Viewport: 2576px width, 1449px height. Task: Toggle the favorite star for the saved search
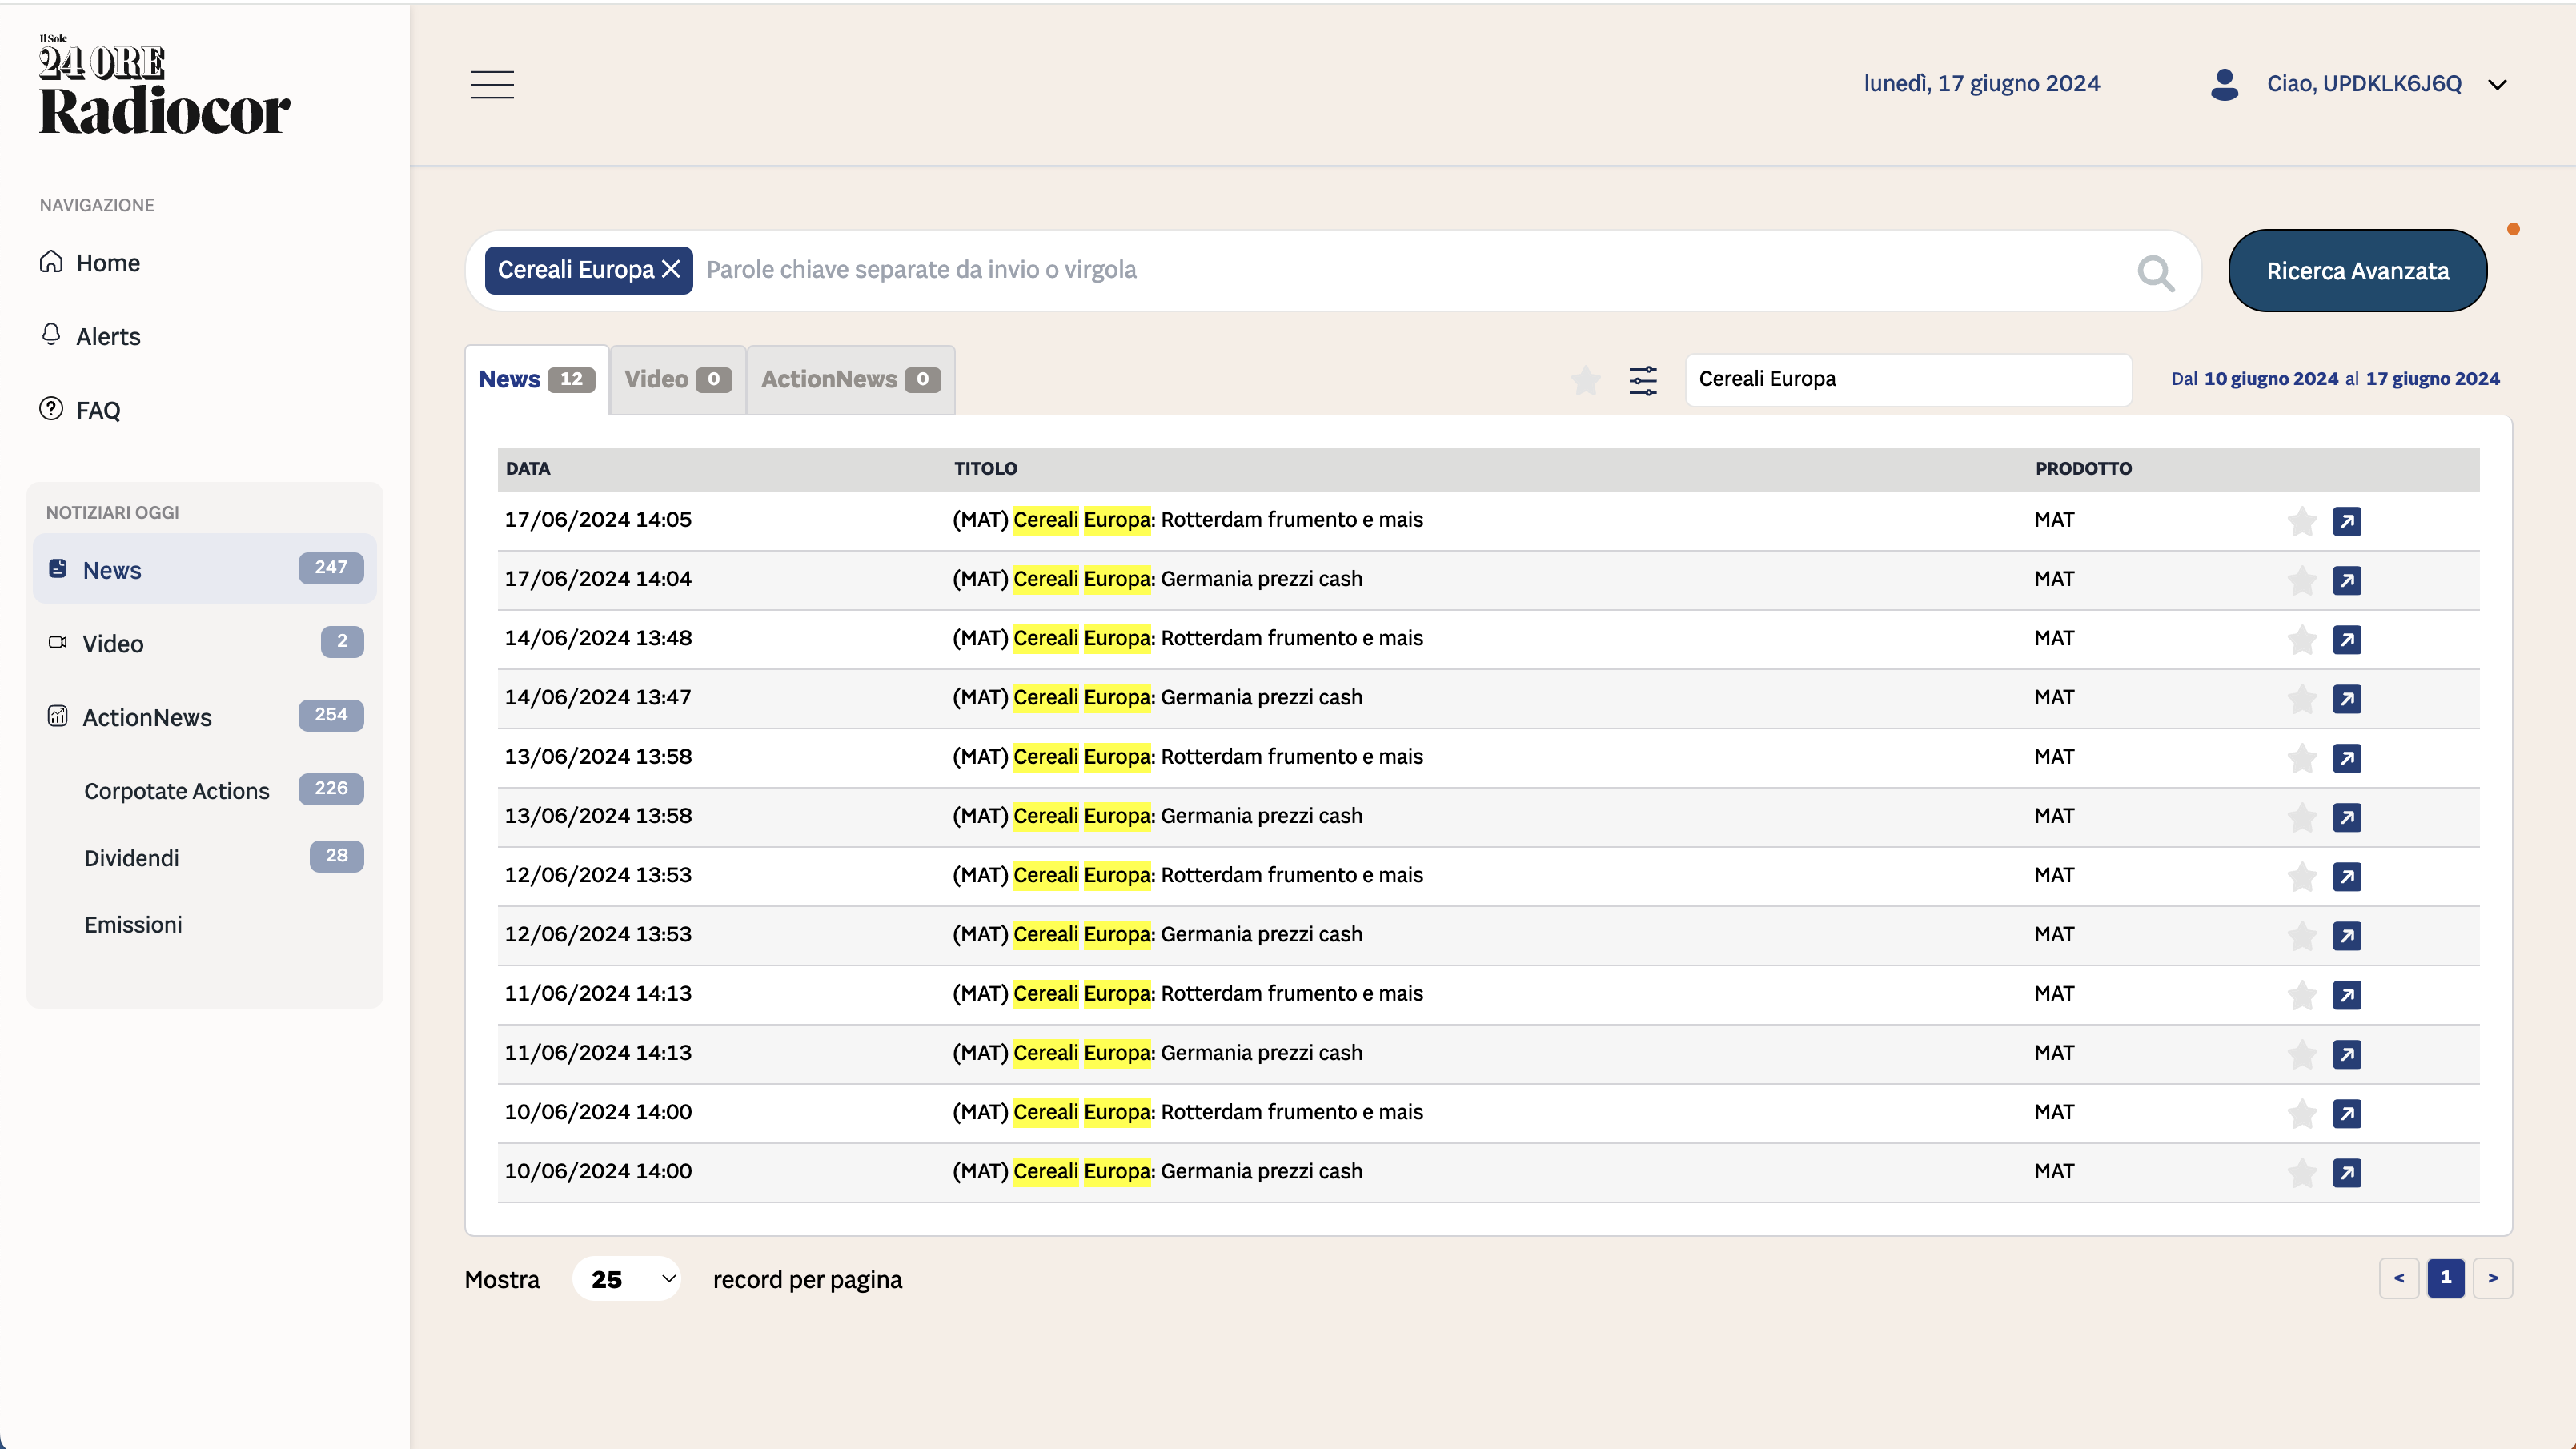(1585, 380)
